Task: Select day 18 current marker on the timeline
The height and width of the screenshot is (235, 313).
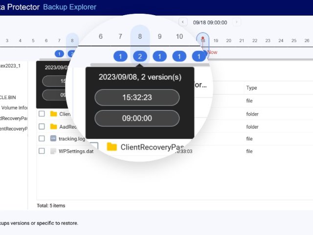Action: (203, 40)
